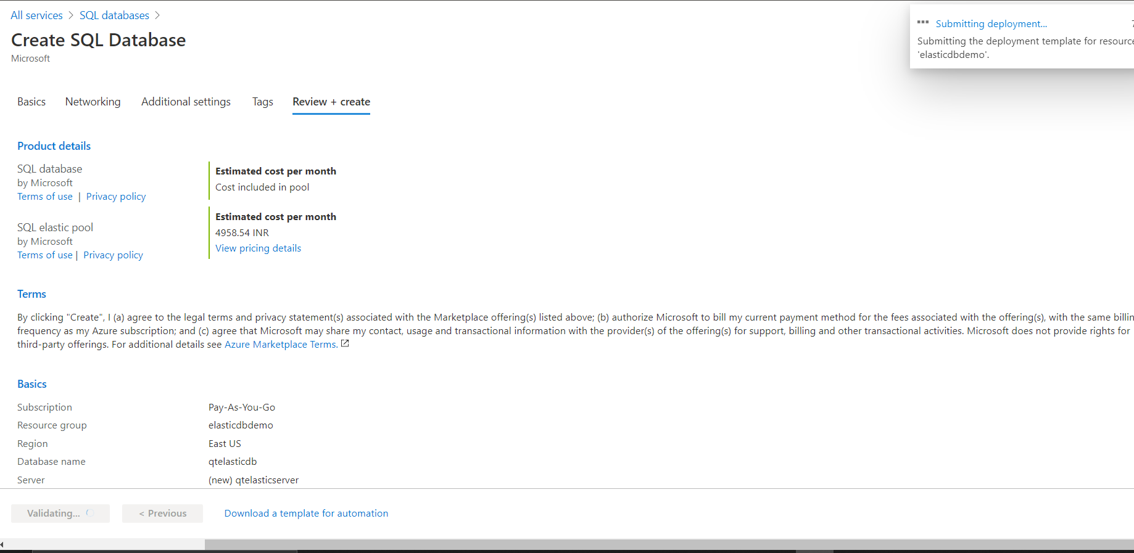Click the horizontal scrollbar thumb

pos(669,545)
